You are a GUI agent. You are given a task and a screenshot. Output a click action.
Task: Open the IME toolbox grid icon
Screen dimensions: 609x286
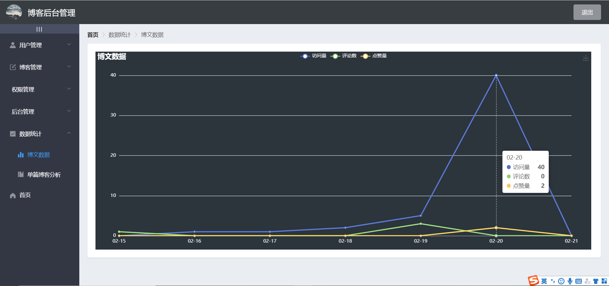[604, 281]
